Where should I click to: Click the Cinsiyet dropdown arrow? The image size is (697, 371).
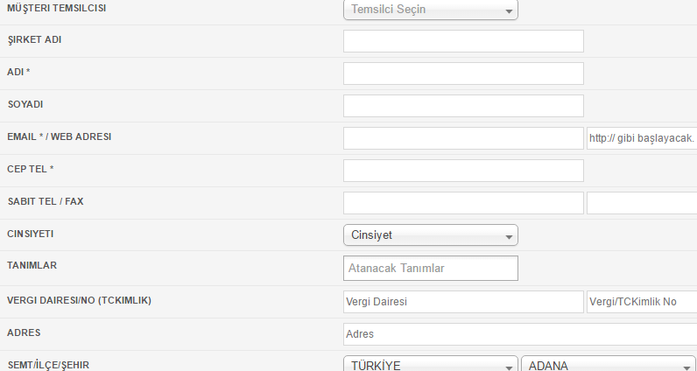(x=509, y=237)
